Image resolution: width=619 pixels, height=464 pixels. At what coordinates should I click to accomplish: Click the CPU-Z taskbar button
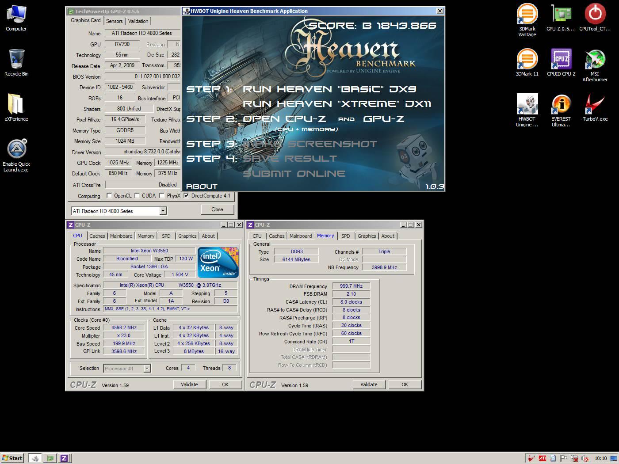[64, 458]
